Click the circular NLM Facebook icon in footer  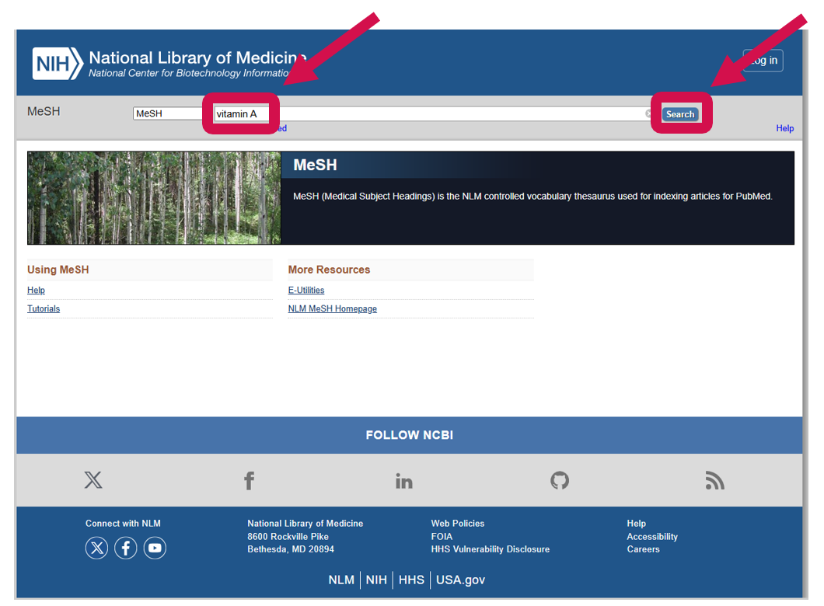126,549
